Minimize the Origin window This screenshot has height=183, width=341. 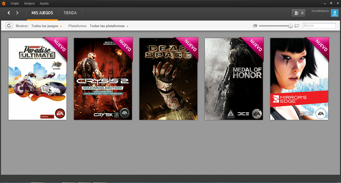point(325,4)
